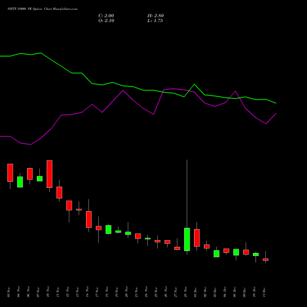Select the high value 'H: 2.80'
The image size is (307, 307).
click(155, 16)
